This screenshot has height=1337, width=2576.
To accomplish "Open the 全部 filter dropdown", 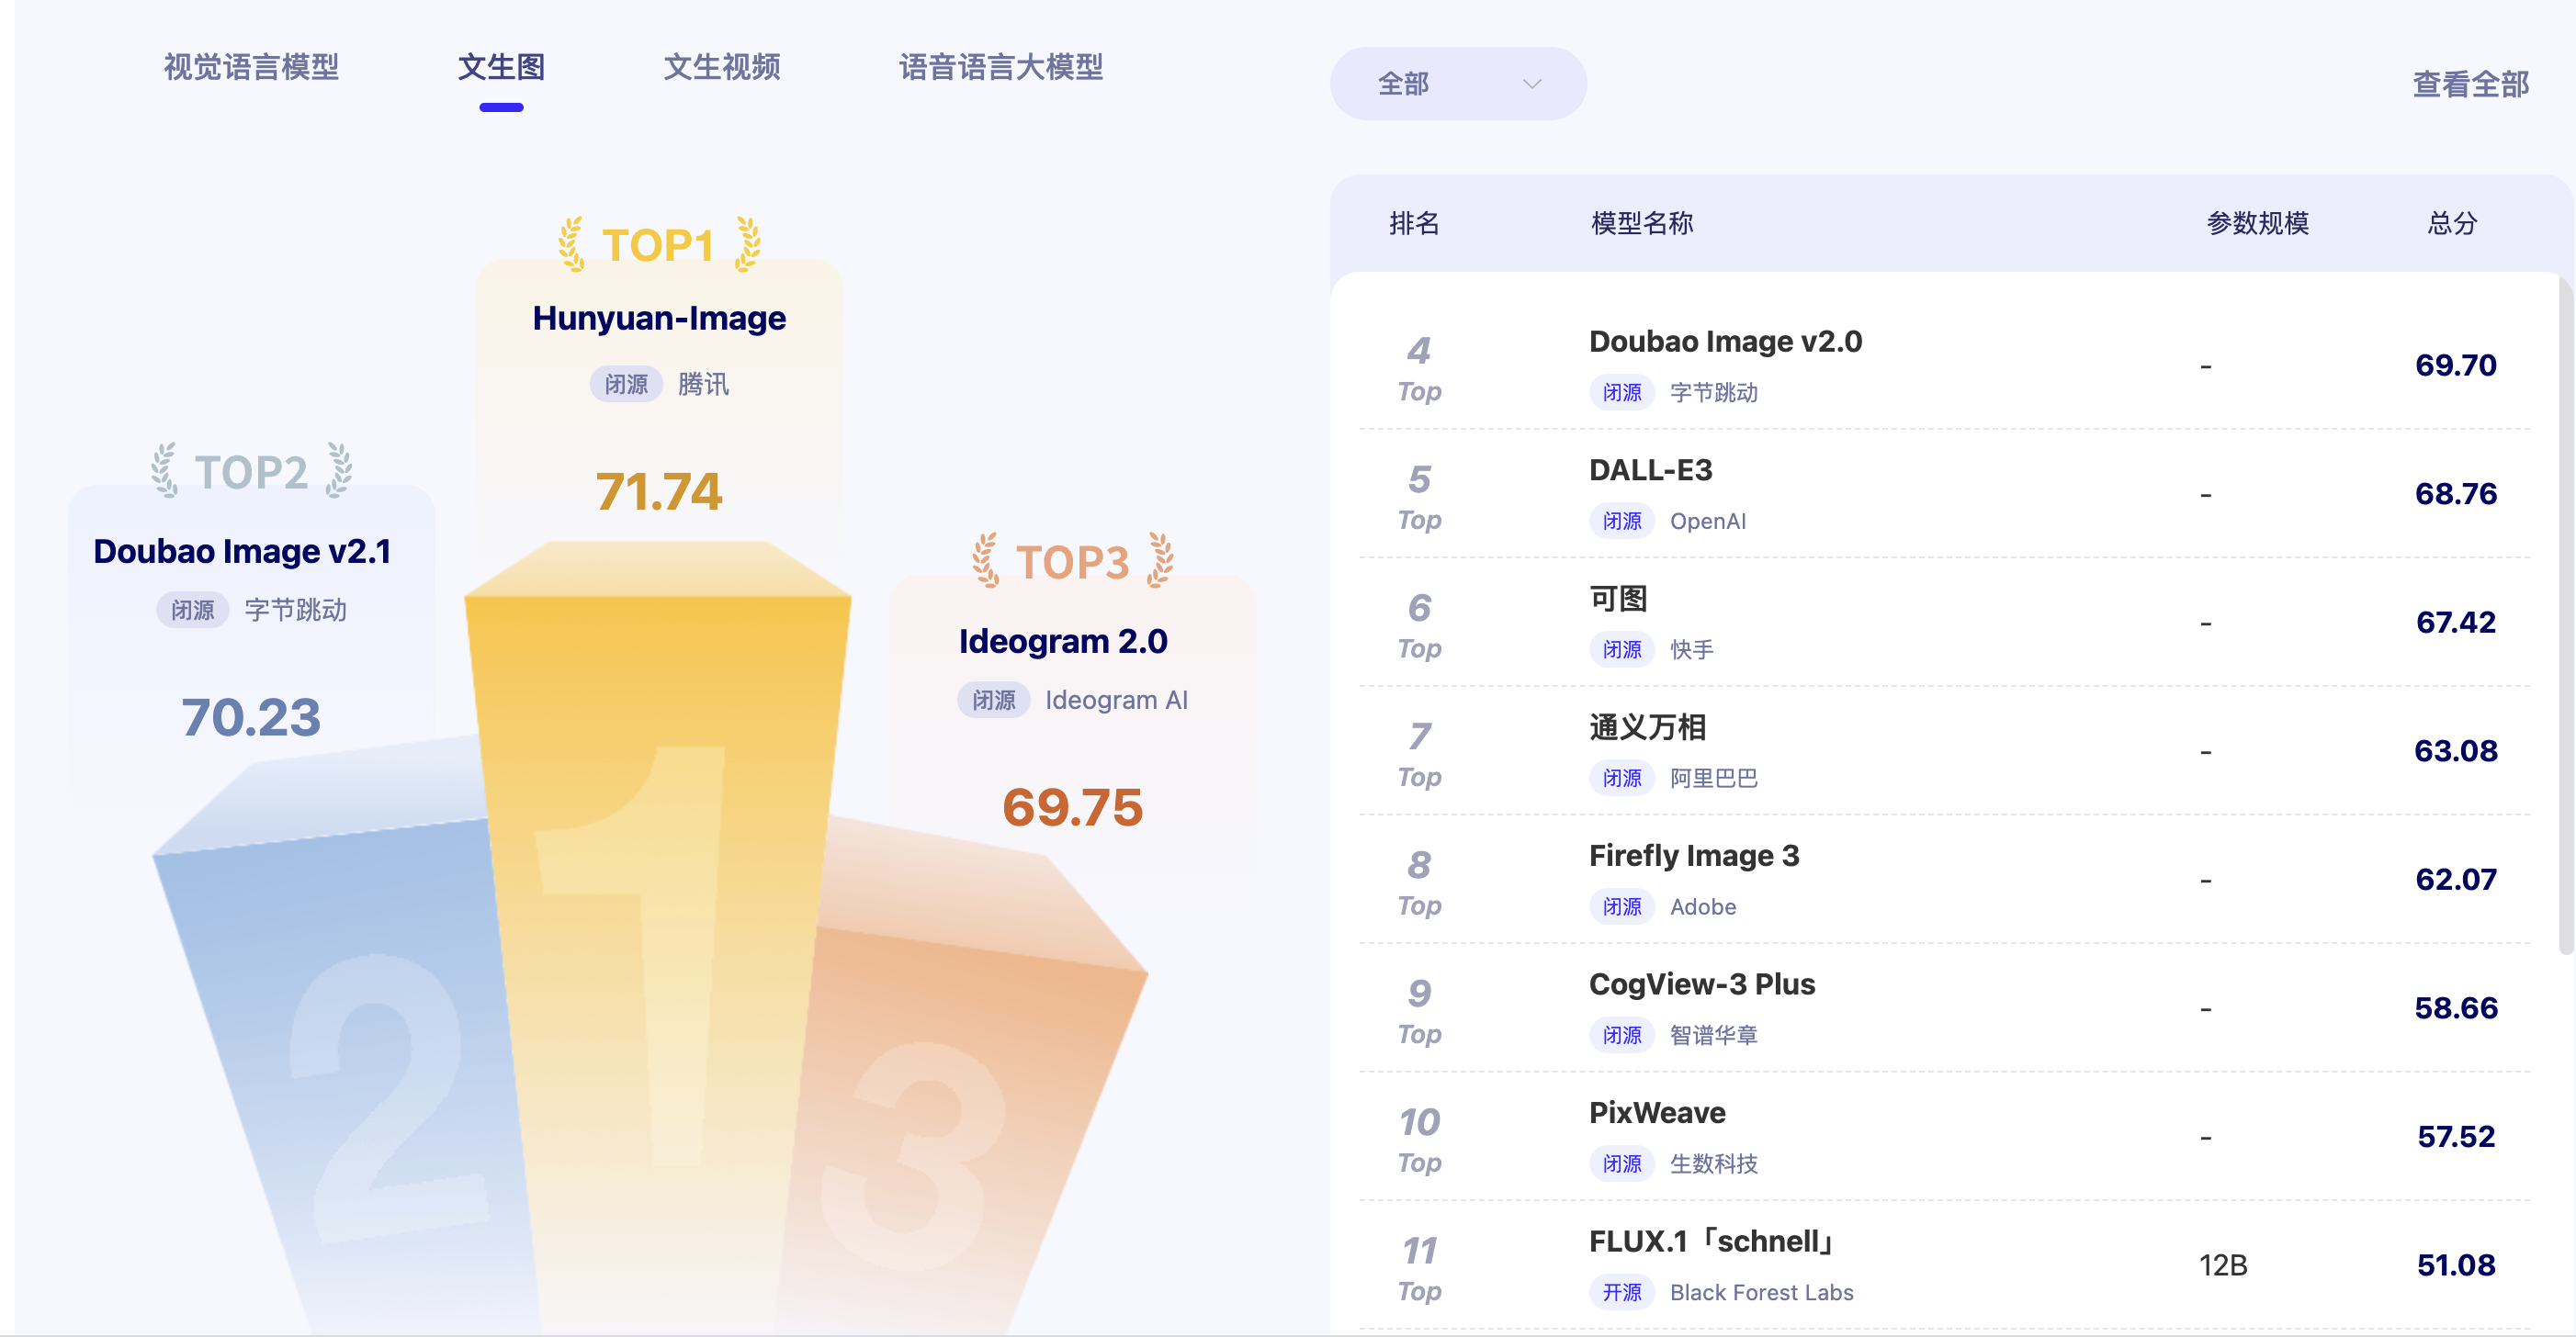I will tap(1458, 84).
